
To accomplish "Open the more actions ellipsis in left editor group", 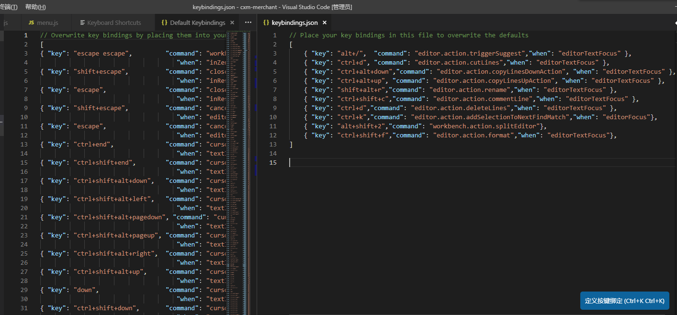I will click(x=248, y=22).
